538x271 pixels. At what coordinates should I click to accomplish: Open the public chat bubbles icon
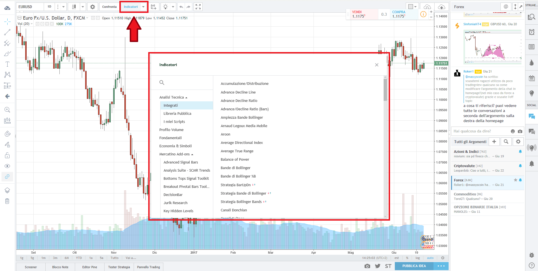[x=532, y=116]
